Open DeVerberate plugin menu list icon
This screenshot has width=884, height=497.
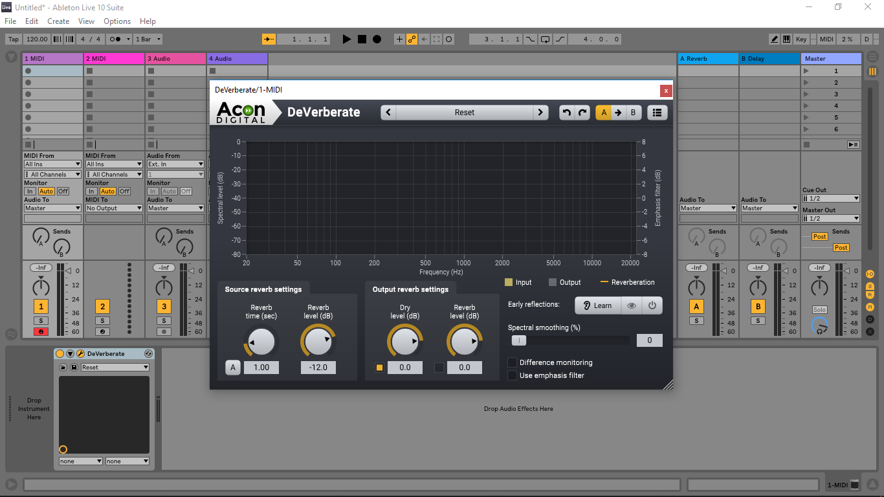pyautogui.click(x=657, y=113)
